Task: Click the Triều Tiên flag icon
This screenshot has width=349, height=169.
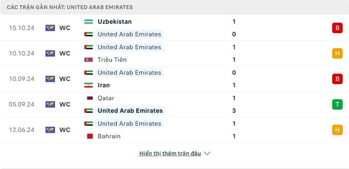Action: (x=89, y=60)
